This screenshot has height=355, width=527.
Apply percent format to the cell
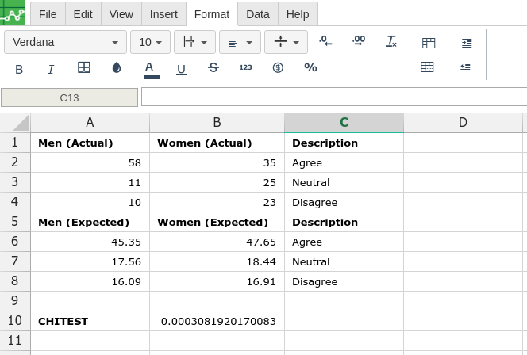pos(310,68)
